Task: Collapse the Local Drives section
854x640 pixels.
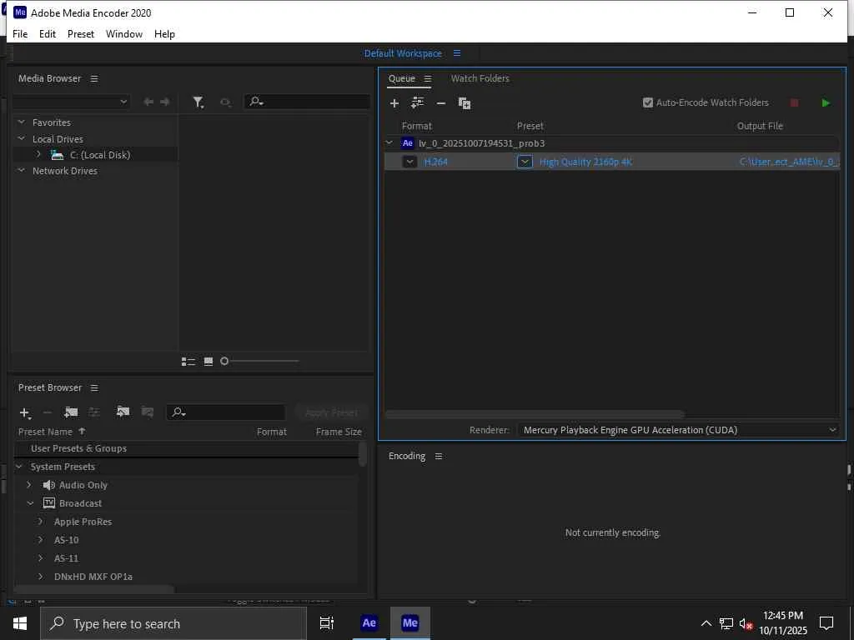Action: point(21,138)
